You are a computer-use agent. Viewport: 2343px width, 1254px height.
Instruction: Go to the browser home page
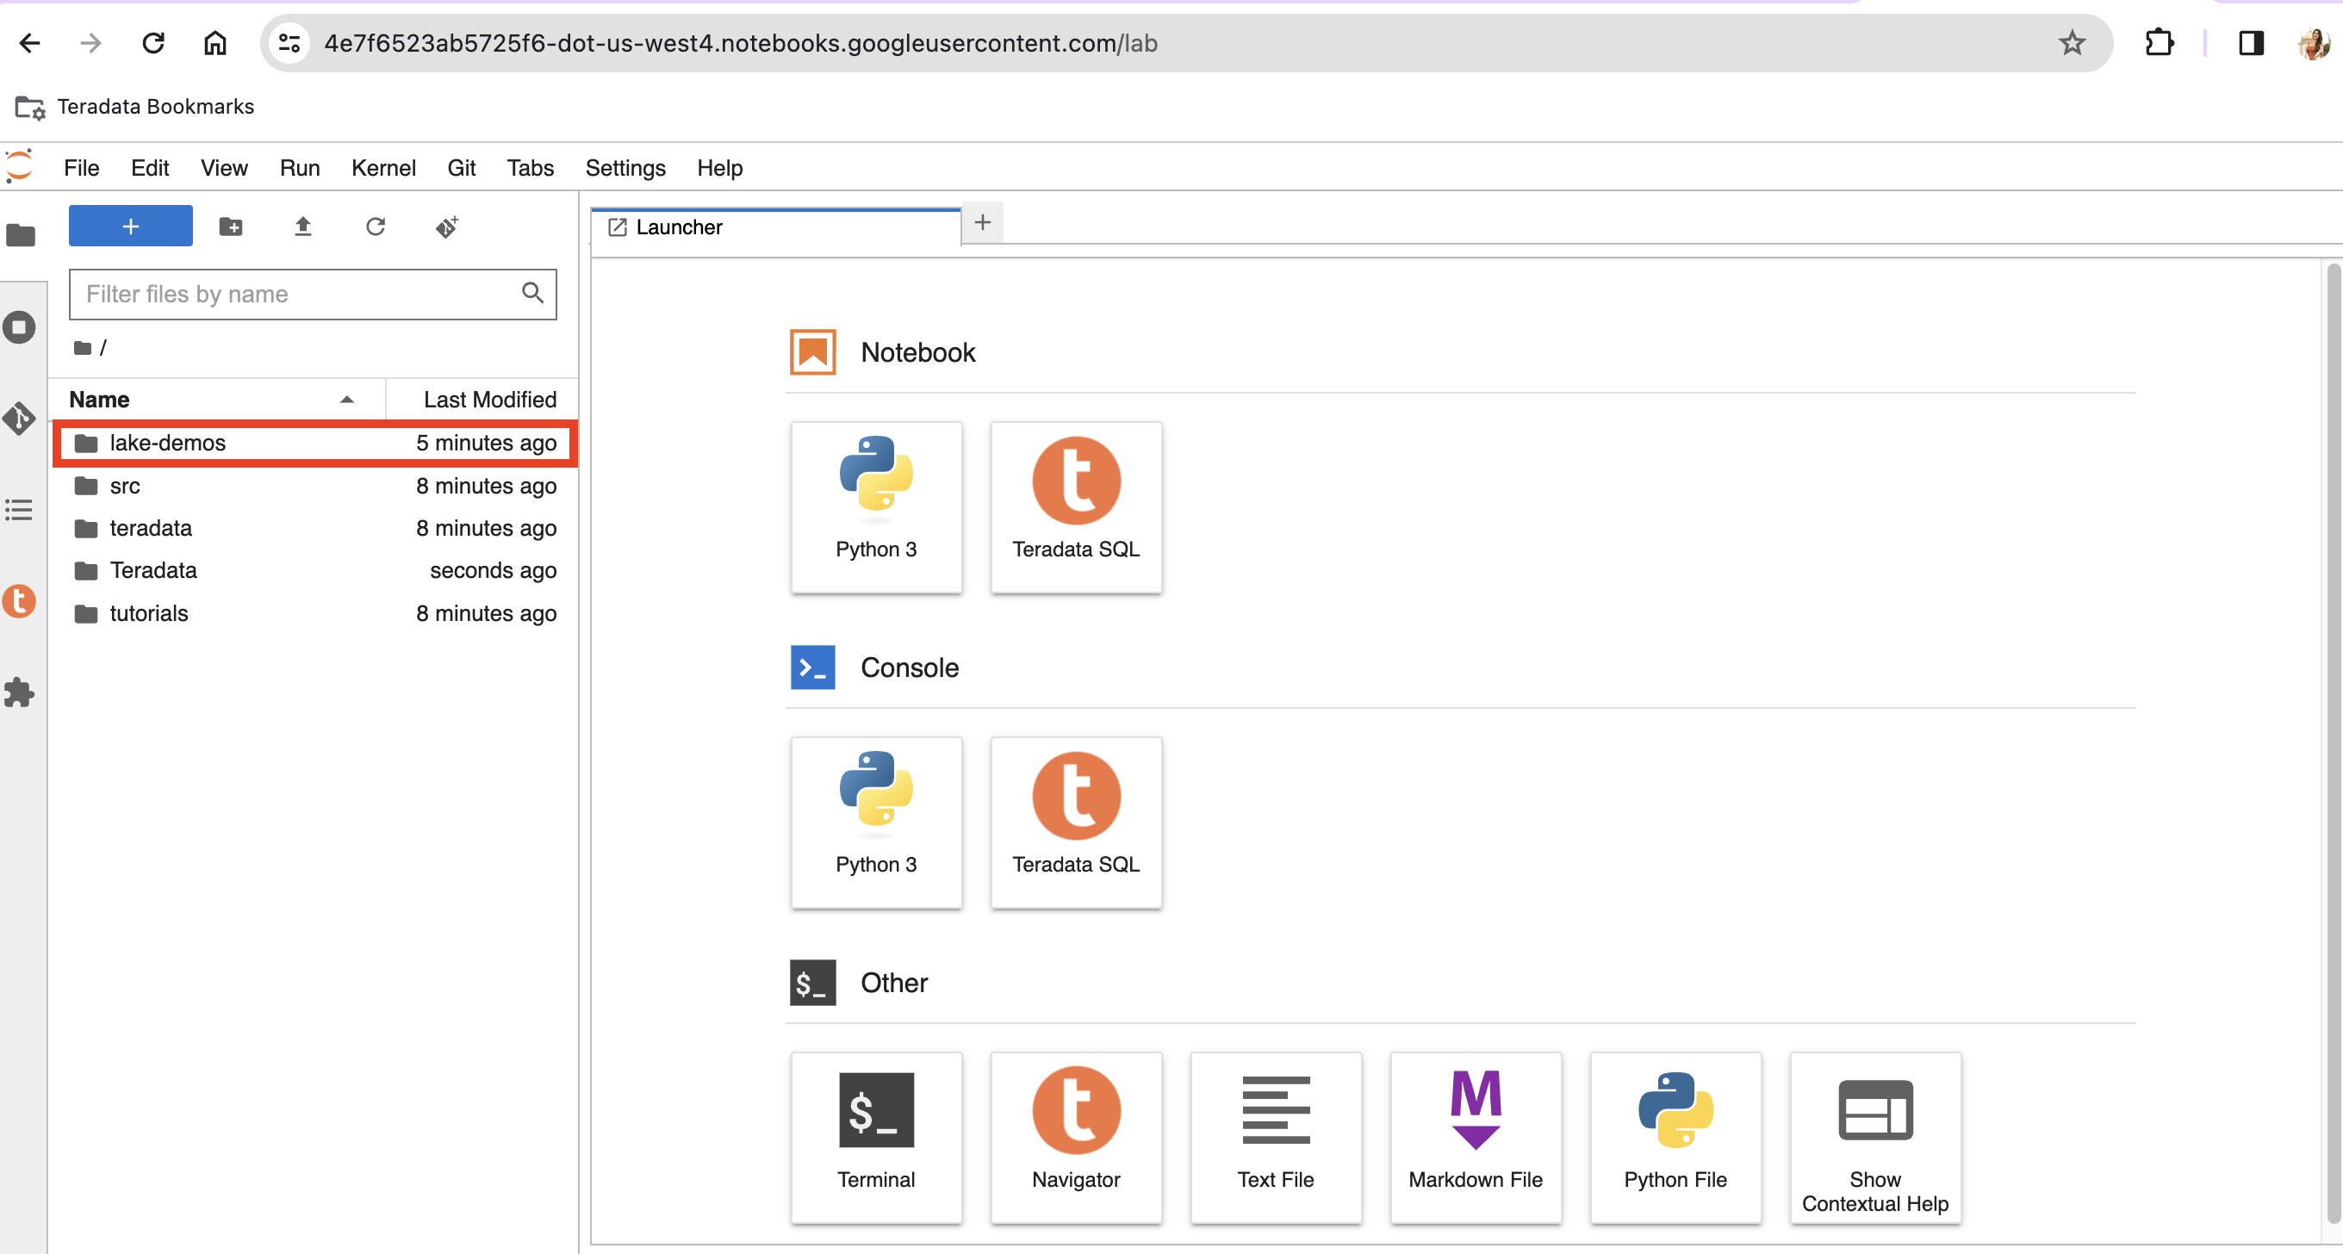tap(214, 43)
